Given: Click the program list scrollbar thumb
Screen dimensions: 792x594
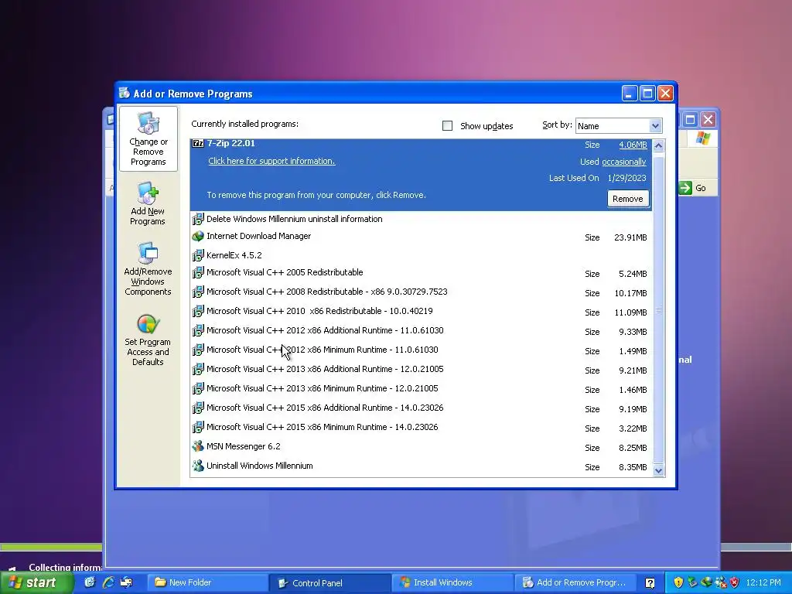Looking at the screenshot, I should click(x=658, y=309).
